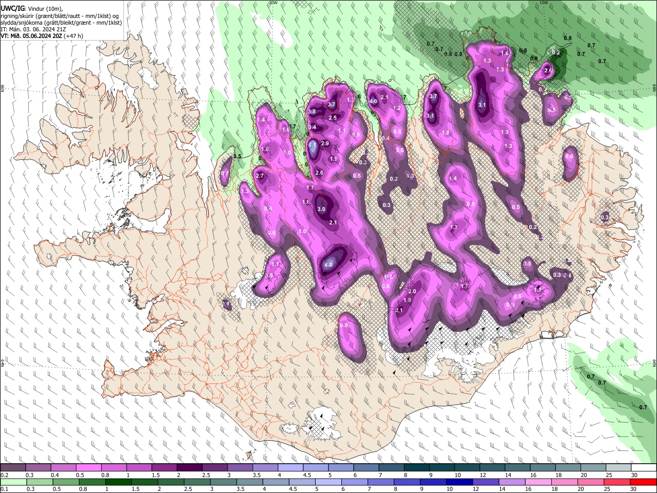Click the '3.8' precipitation value on the map
Image resolution: width=657 pixels, height=493 pixels.
(x=312, y=112)
